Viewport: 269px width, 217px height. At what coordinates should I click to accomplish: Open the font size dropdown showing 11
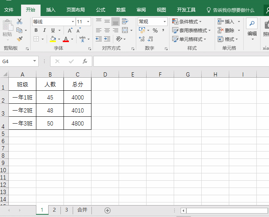(x=88, y=21)
